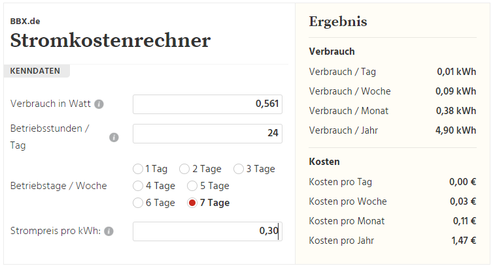Screen dimensions: 495x266
Task: Click the Strompreis pro kWh input field
Action: coord(207,231)
